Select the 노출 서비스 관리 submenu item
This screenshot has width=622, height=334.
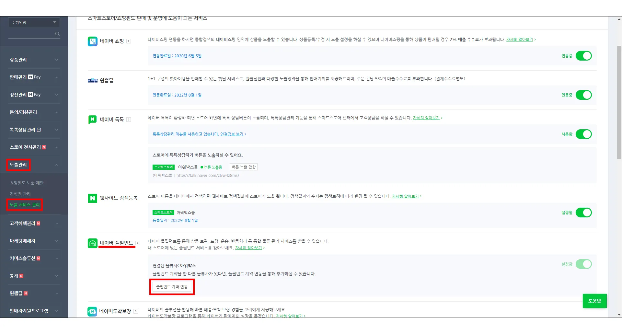point(25,205)
